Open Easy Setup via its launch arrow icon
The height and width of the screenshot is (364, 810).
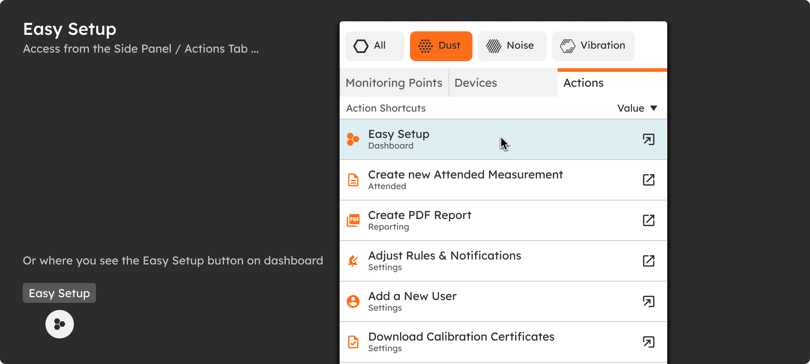click(649, 139)
